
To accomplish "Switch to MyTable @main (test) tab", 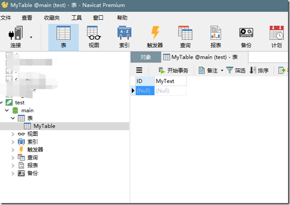I will [204, 57].
